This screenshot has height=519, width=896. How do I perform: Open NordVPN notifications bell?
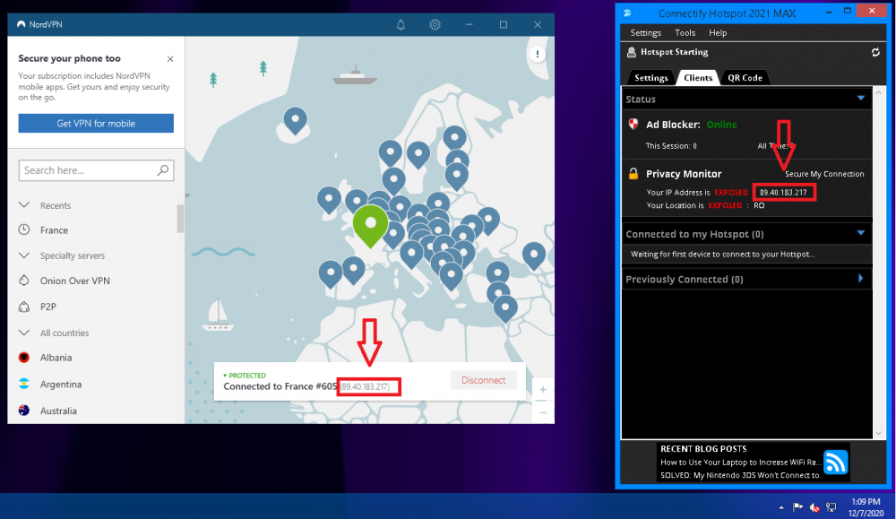[401, 25]
